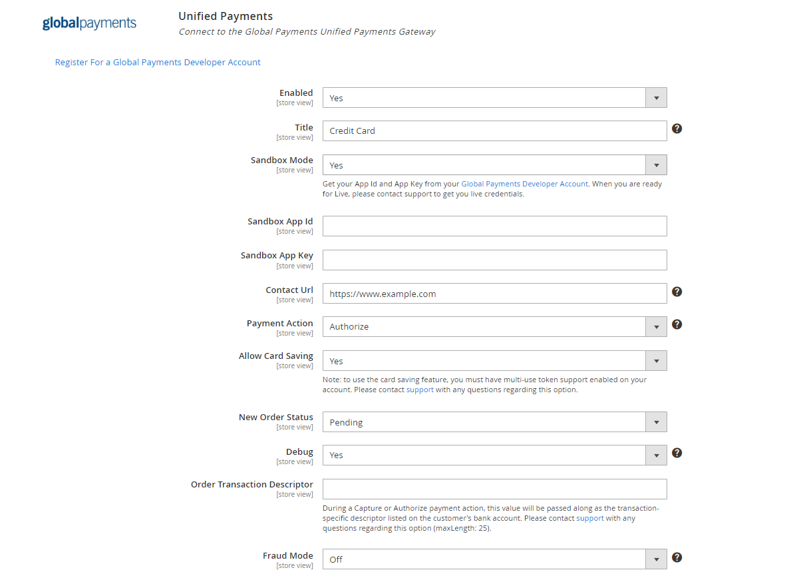
Task: Open the Global Payments Developer Account link
Action: pyautogui.click(x=524, y=183)
